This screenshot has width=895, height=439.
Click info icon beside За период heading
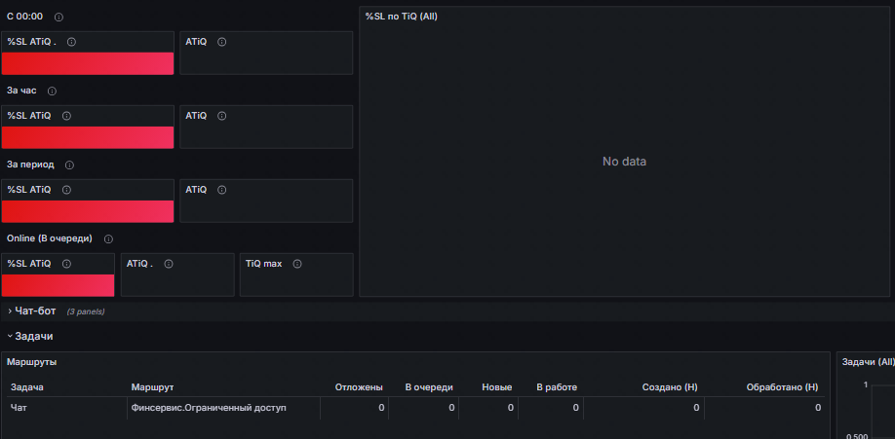coord(69,165)
